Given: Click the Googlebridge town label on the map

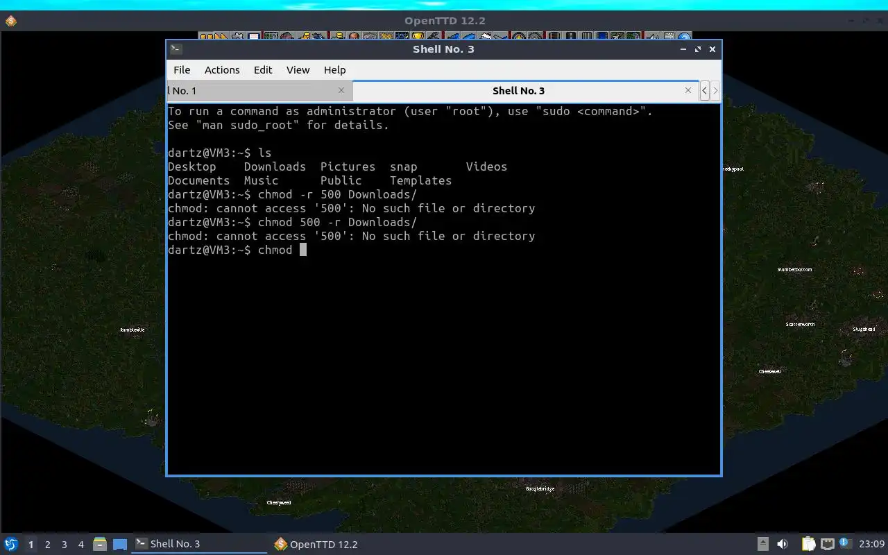Looking at the screenshot, I should click(540, 488).
